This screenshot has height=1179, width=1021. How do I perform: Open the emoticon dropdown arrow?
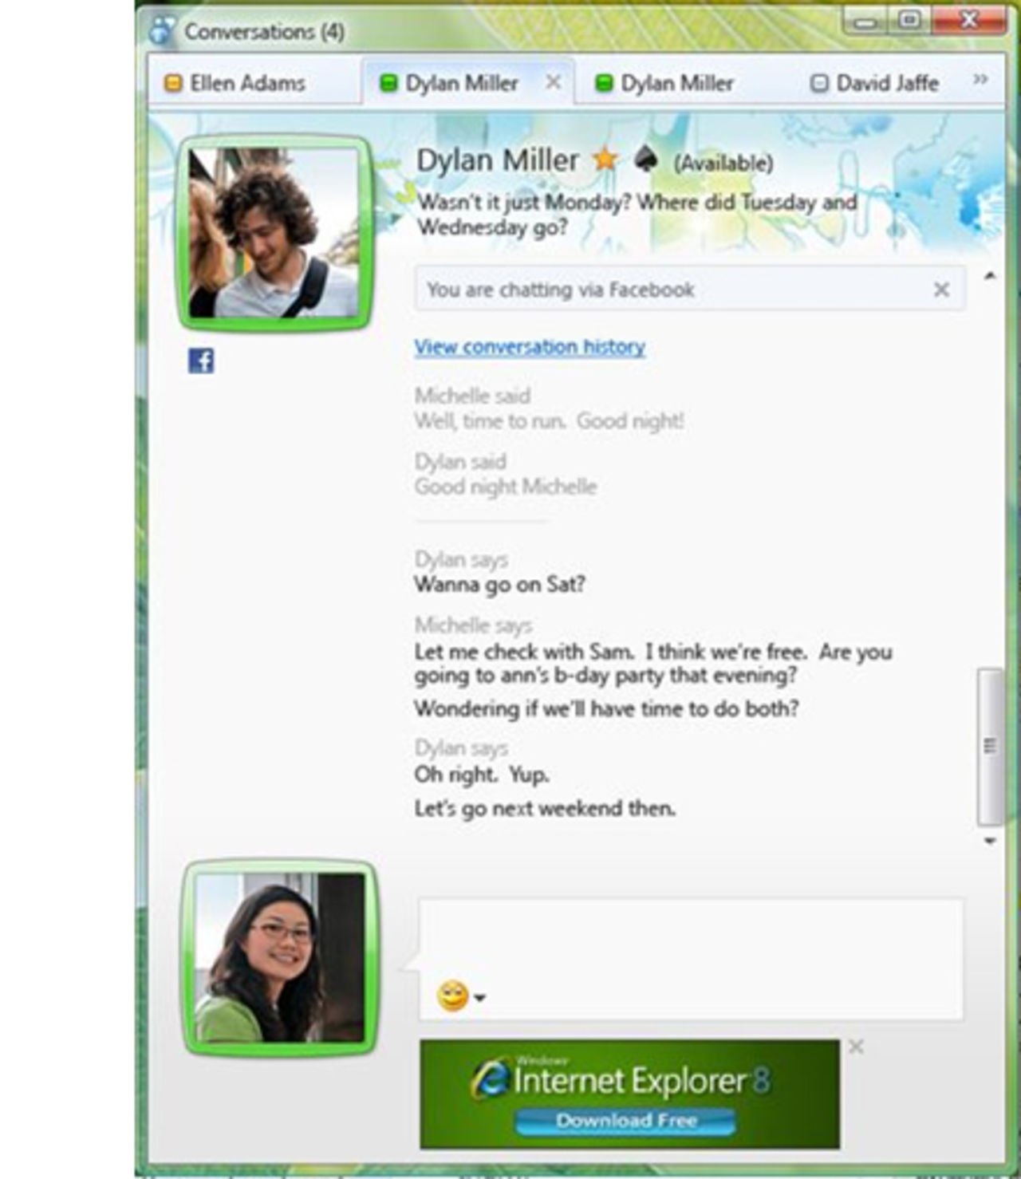[479, 996]
